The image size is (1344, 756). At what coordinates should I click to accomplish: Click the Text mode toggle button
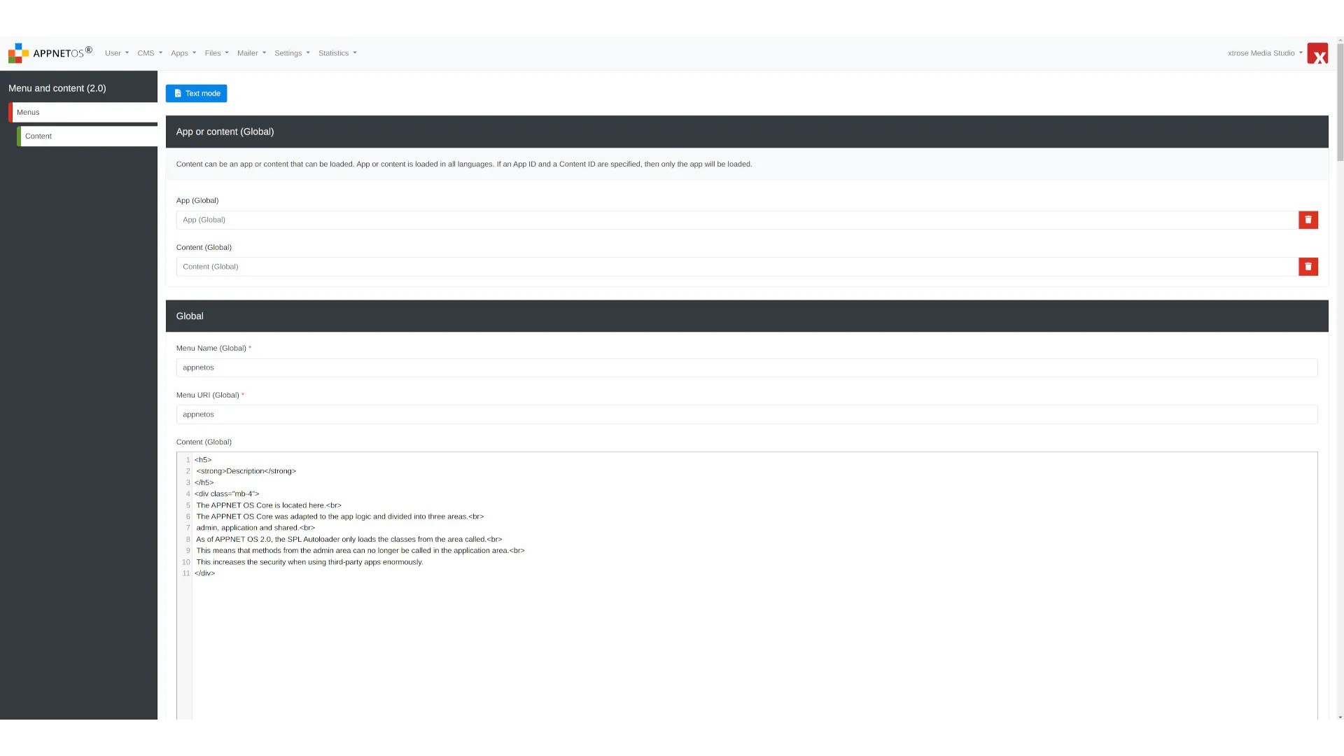point(197,92)
